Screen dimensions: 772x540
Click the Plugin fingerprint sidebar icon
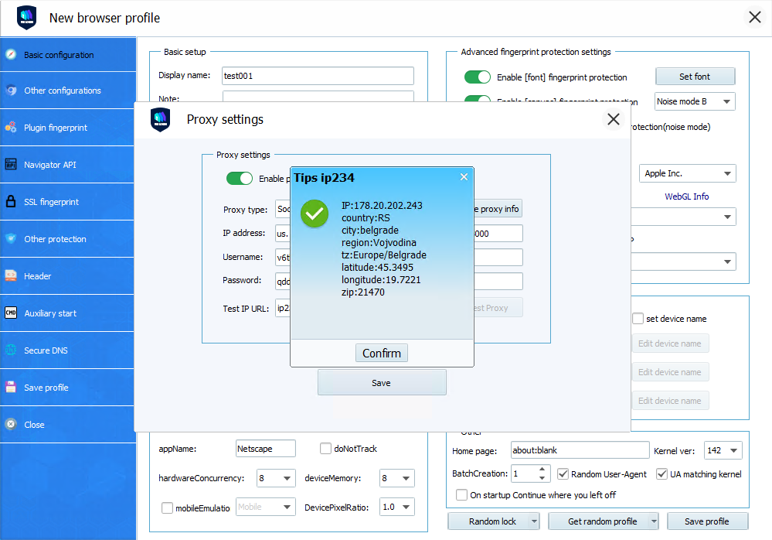11,128
